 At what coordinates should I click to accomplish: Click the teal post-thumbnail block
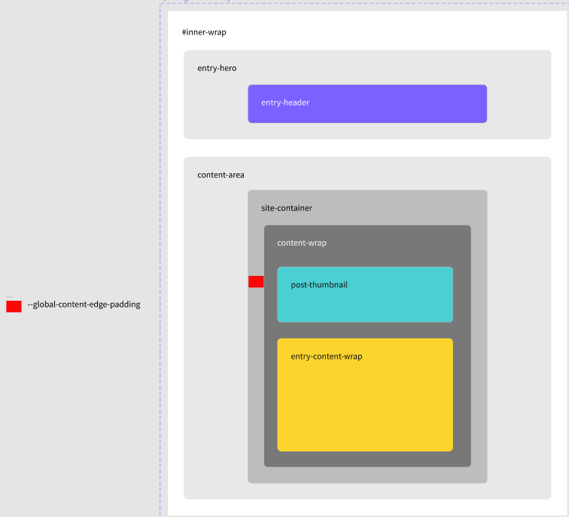pyautogui.click(x=365, y=295)
